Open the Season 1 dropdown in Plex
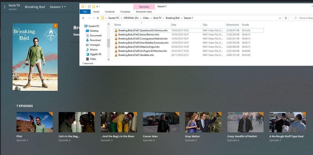The image size is (313, 155). 58,7
